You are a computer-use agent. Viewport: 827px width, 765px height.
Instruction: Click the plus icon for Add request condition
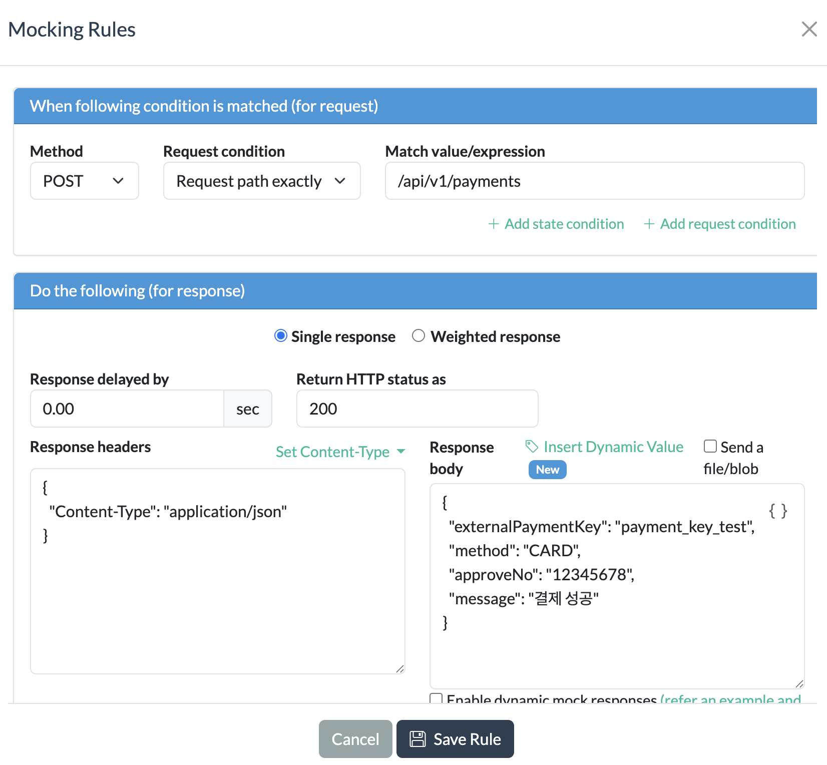(649, 224)
